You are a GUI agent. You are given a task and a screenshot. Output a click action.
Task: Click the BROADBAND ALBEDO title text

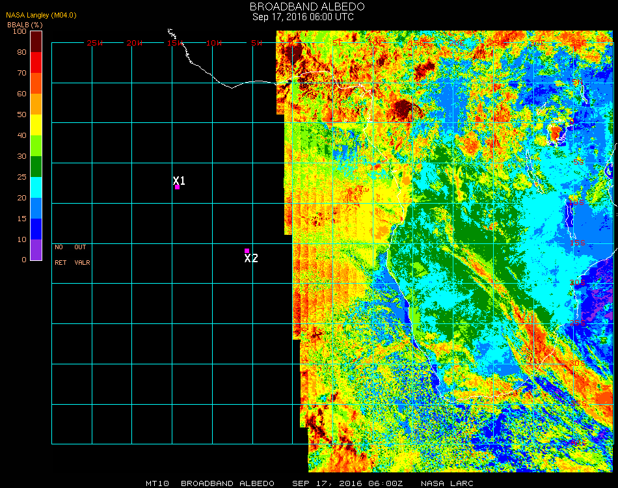point(303,7)
